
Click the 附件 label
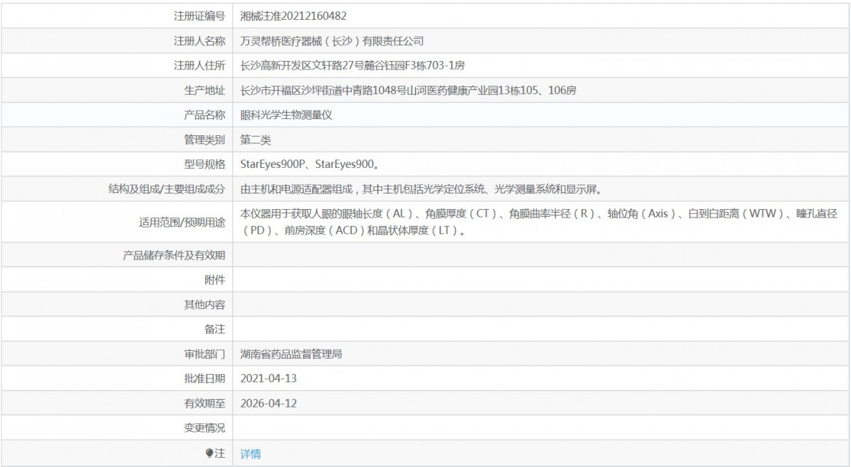pyautogui.click(x=215, y=280)
